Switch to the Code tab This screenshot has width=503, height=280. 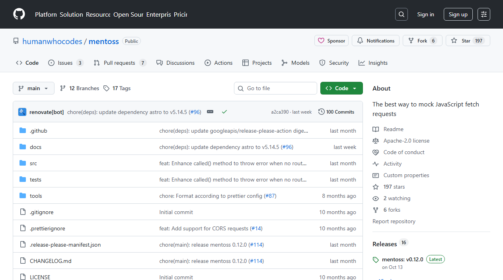pos(27,63)
